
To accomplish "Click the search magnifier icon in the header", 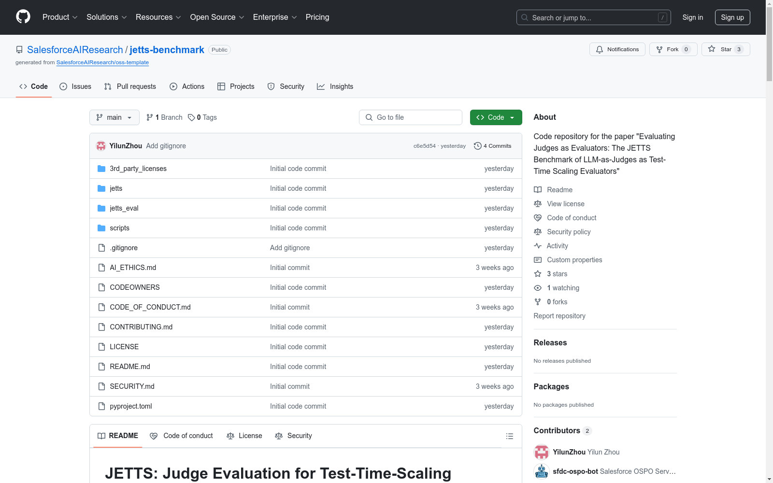I will coord(525,17).
